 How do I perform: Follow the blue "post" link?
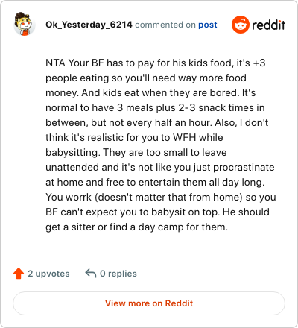(208, 25)
